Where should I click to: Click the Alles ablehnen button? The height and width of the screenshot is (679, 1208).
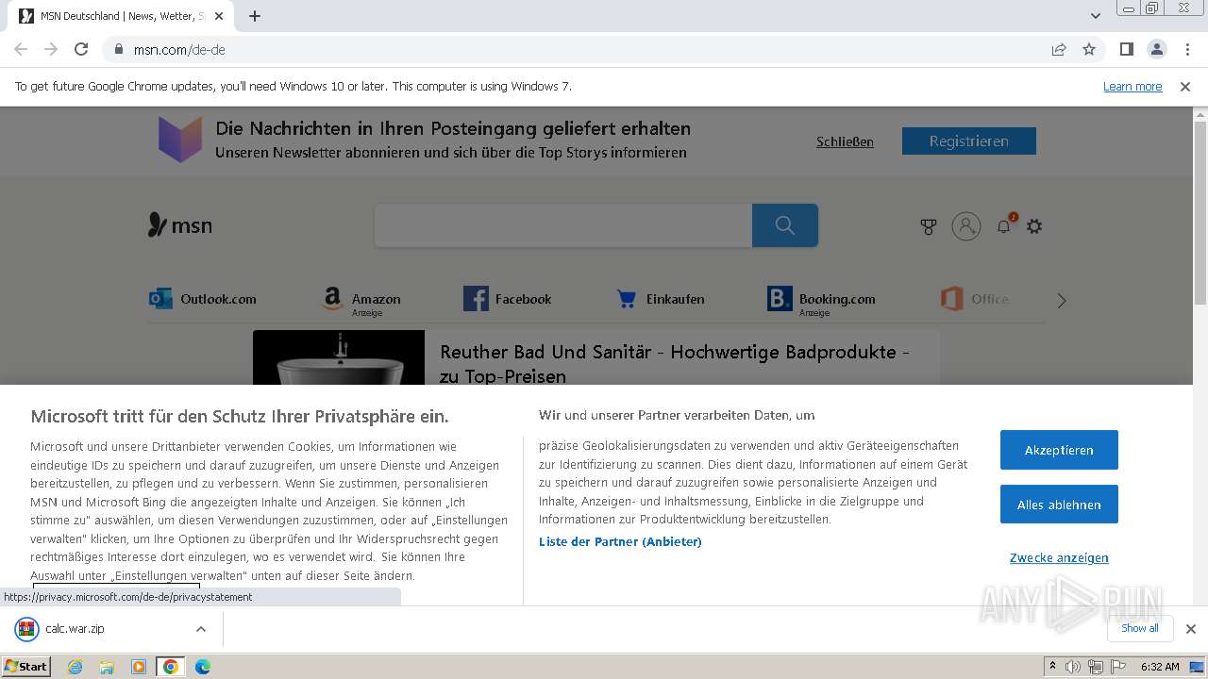[1059, 505]
